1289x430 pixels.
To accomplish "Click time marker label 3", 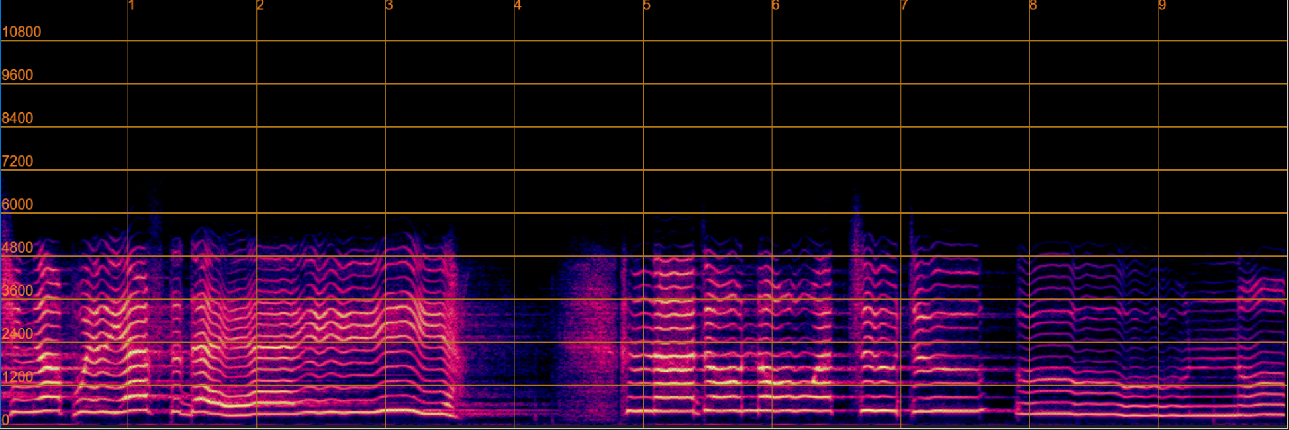I will point(389,6).
